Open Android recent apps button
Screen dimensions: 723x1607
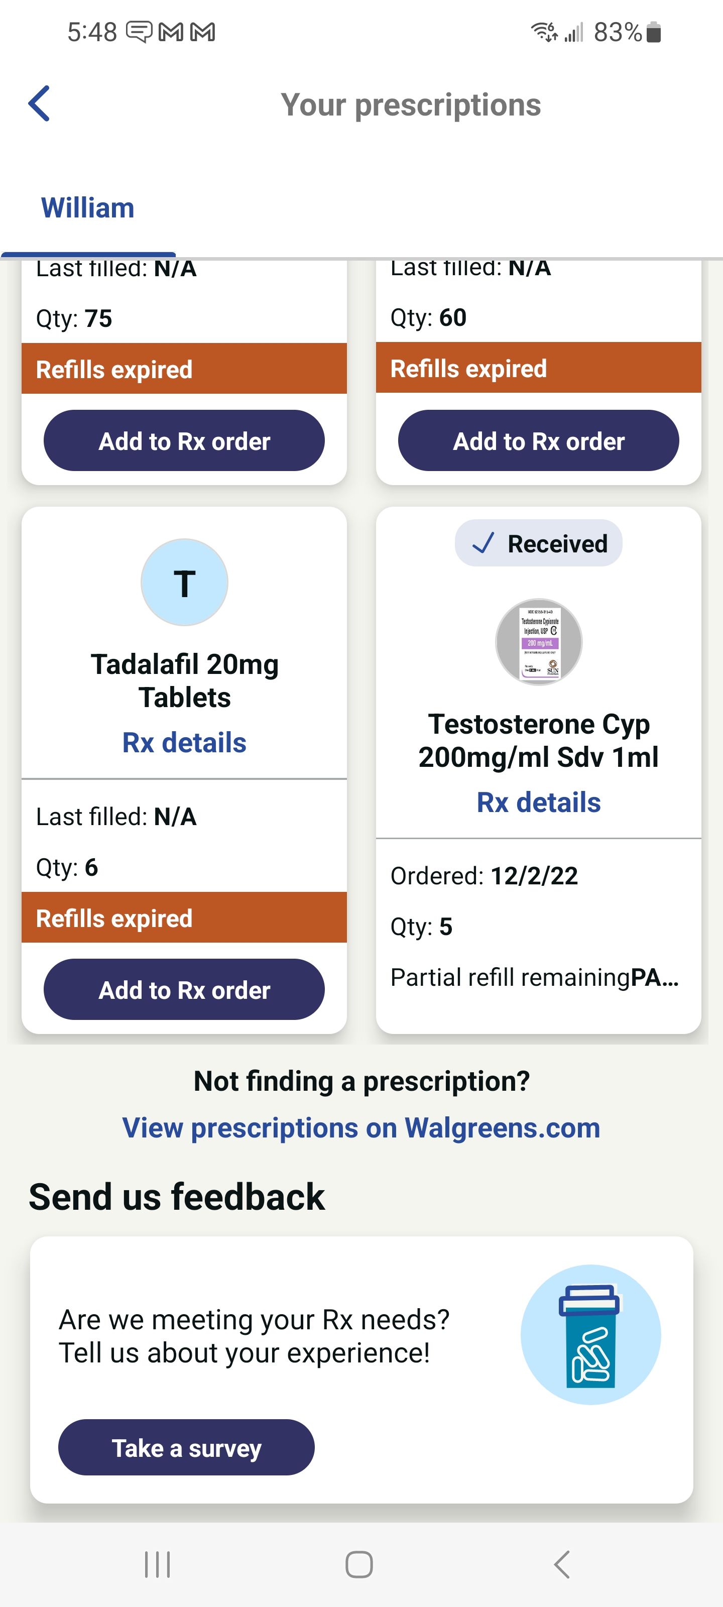[x=157, y=1564]
